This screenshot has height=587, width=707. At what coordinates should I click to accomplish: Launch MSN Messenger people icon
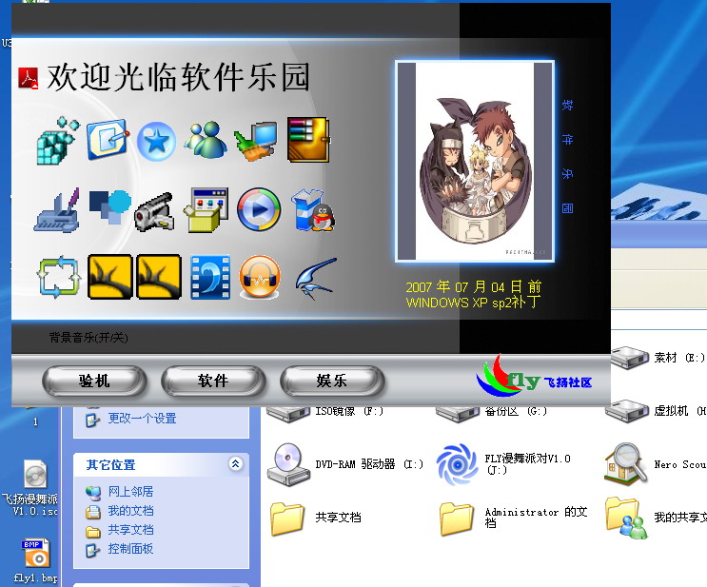pyautogui.click(x=206, y=140)
